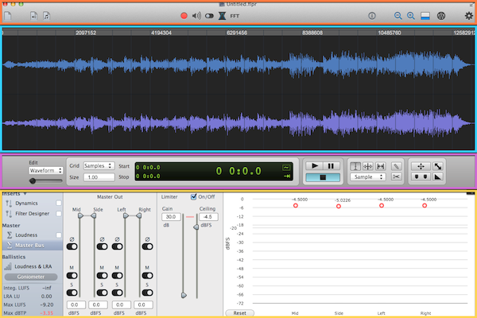Solo the Side channel
The image size is (477, 318).
102,293
